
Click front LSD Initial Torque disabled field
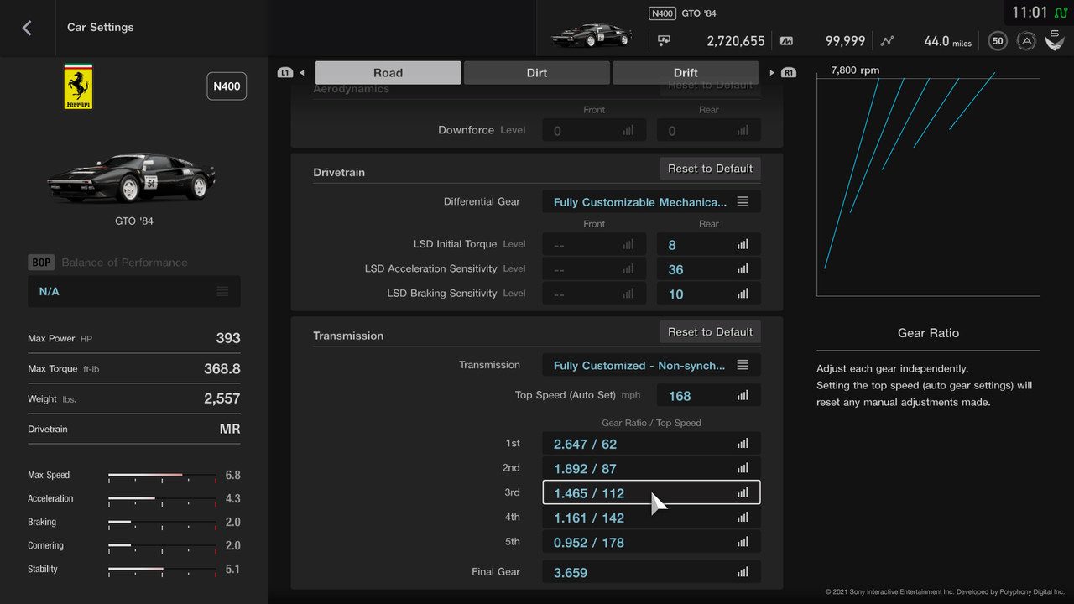(x=594, y=245)
